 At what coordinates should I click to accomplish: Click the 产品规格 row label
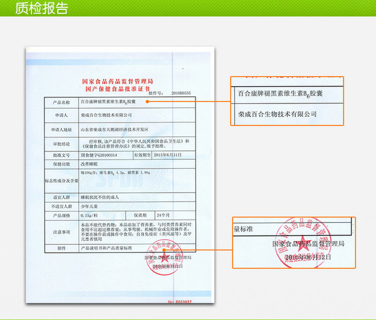(61, 215)
